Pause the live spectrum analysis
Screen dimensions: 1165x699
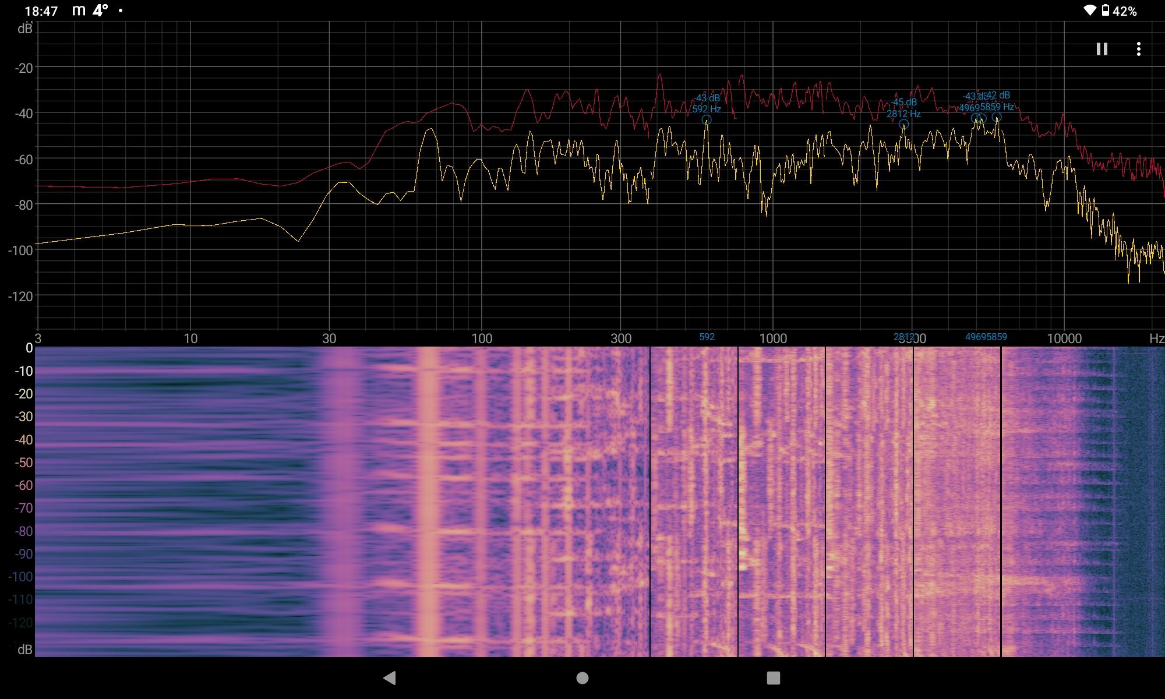tap(1102, 49)
